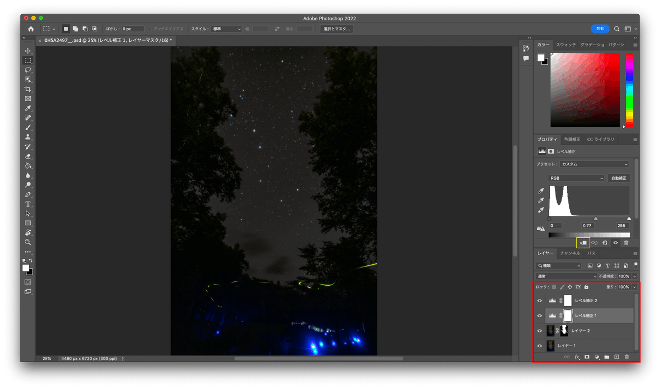660x389 pixels.
Task: Switch to the スウォッチ tab
Action: (566, 45)
